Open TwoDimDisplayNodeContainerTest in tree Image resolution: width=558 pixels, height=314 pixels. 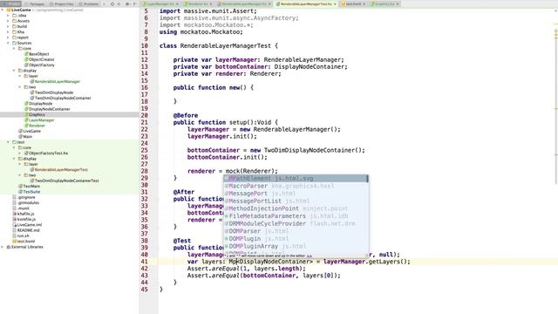tap(65, 181)
